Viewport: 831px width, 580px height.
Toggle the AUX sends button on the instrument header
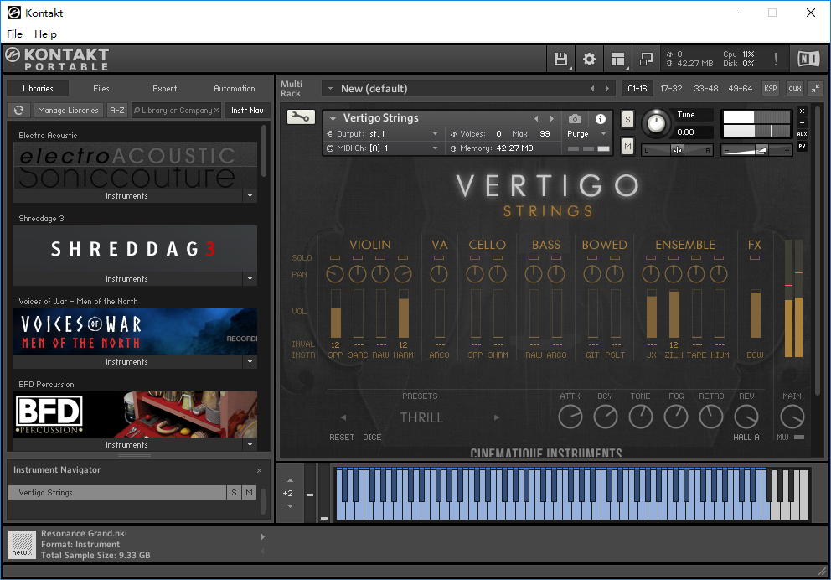[803, 134]
